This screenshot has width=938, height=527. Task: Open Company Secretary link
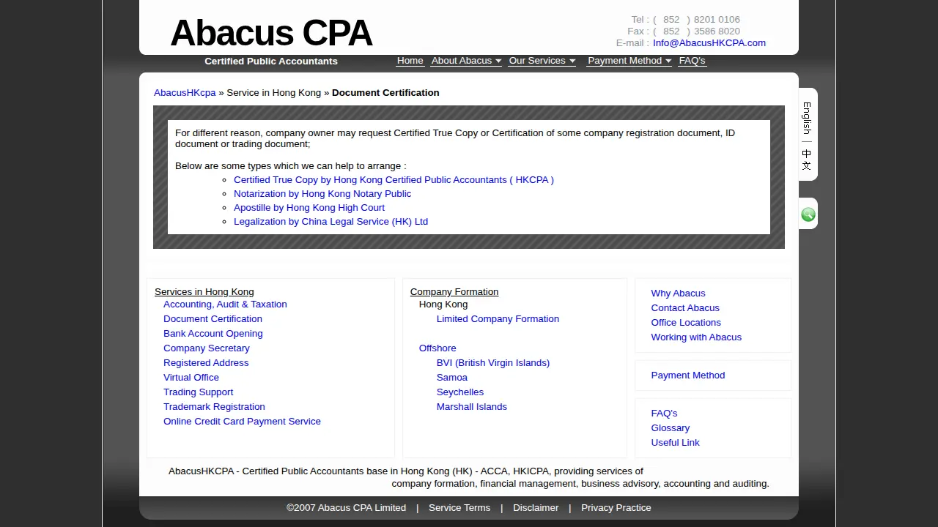(207, 348)
